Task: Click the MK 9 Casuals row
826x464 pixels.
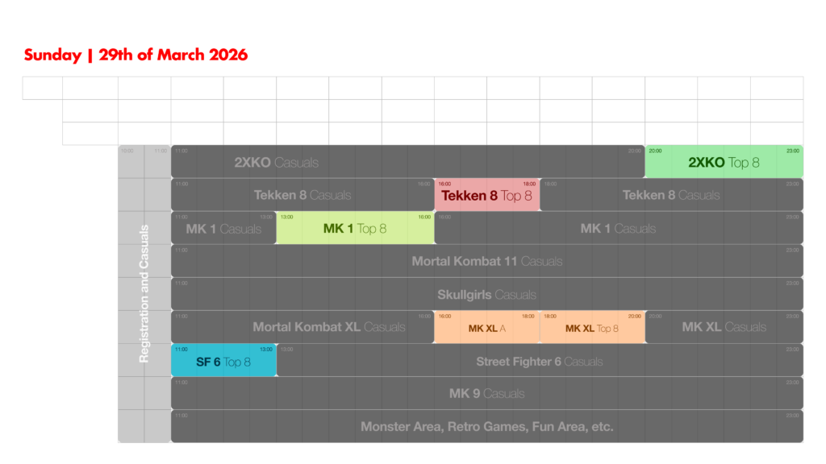Action: tap(486, 394)
